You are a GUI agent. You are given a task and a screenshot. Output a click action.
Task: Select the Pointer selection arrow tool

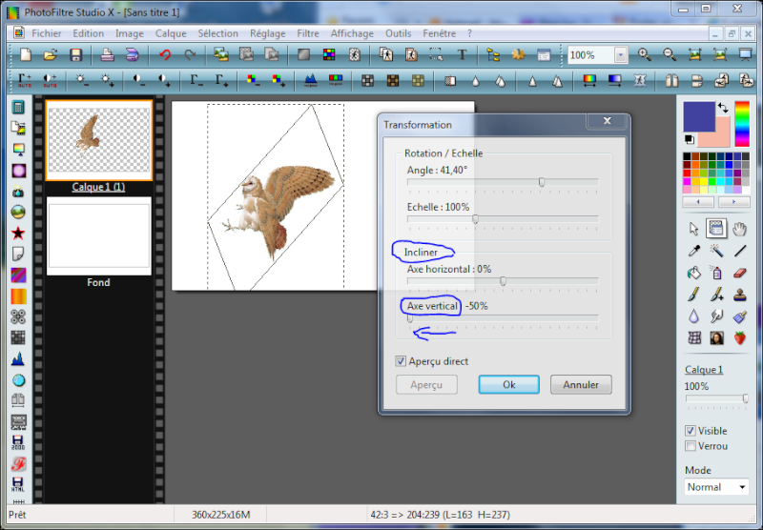[694, 229]
